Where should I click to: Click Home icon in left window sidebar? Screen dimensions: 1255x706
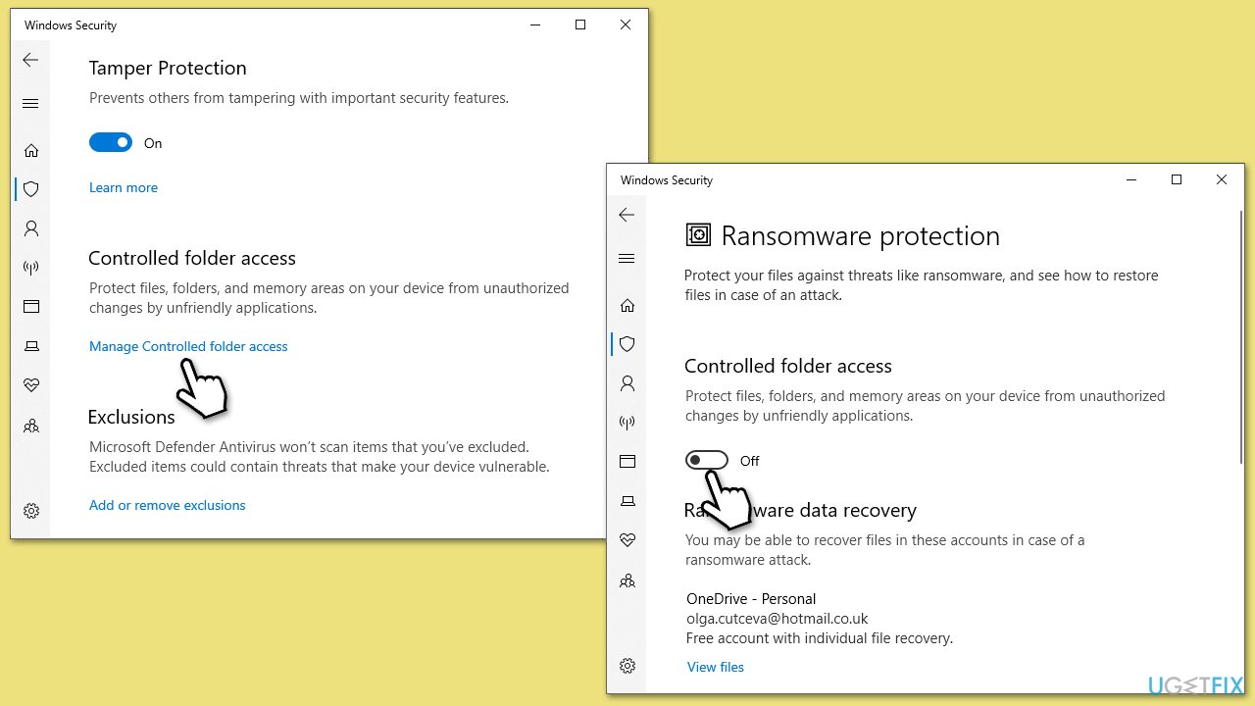coord(31,150)
